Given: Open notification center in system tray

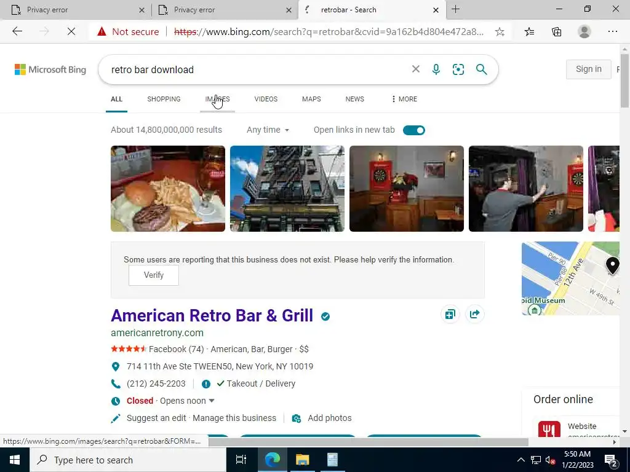Looking at the screenshot, I should coord(611,460).
